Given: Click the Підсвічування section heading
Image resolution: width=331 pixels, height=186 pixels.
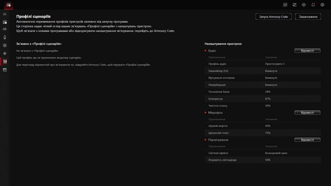Looking at the screenshot, I should (218, 140).
